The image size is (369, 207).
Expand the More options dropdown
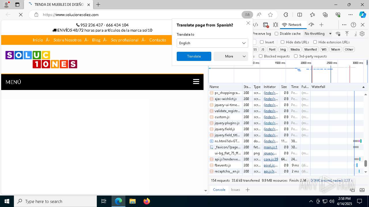231,56
